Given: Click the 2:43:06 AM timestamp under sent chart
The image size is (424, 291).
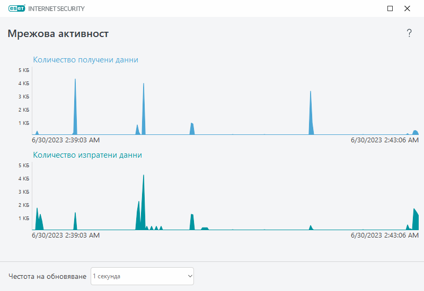Looking at the screenshot, I should (x=385, y=235).
